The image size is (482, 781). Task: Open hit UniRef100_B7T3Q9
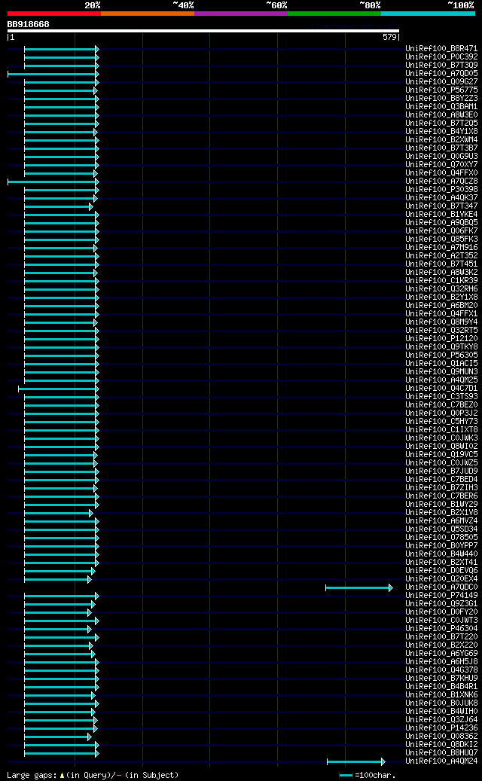(441, 66)
